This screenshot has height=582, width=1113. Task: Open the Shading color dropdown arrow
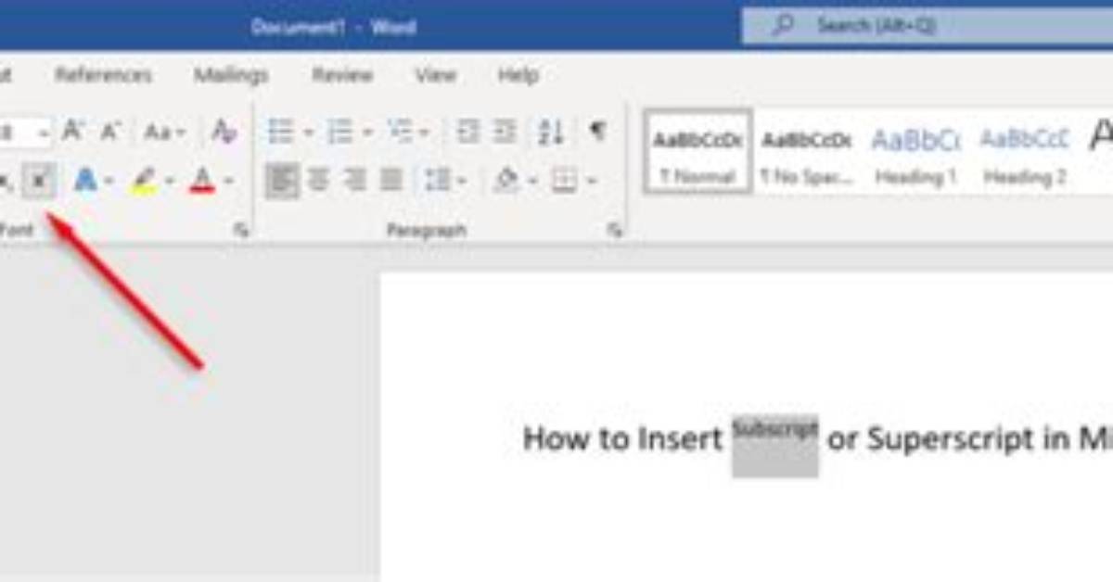click(533, 182)
